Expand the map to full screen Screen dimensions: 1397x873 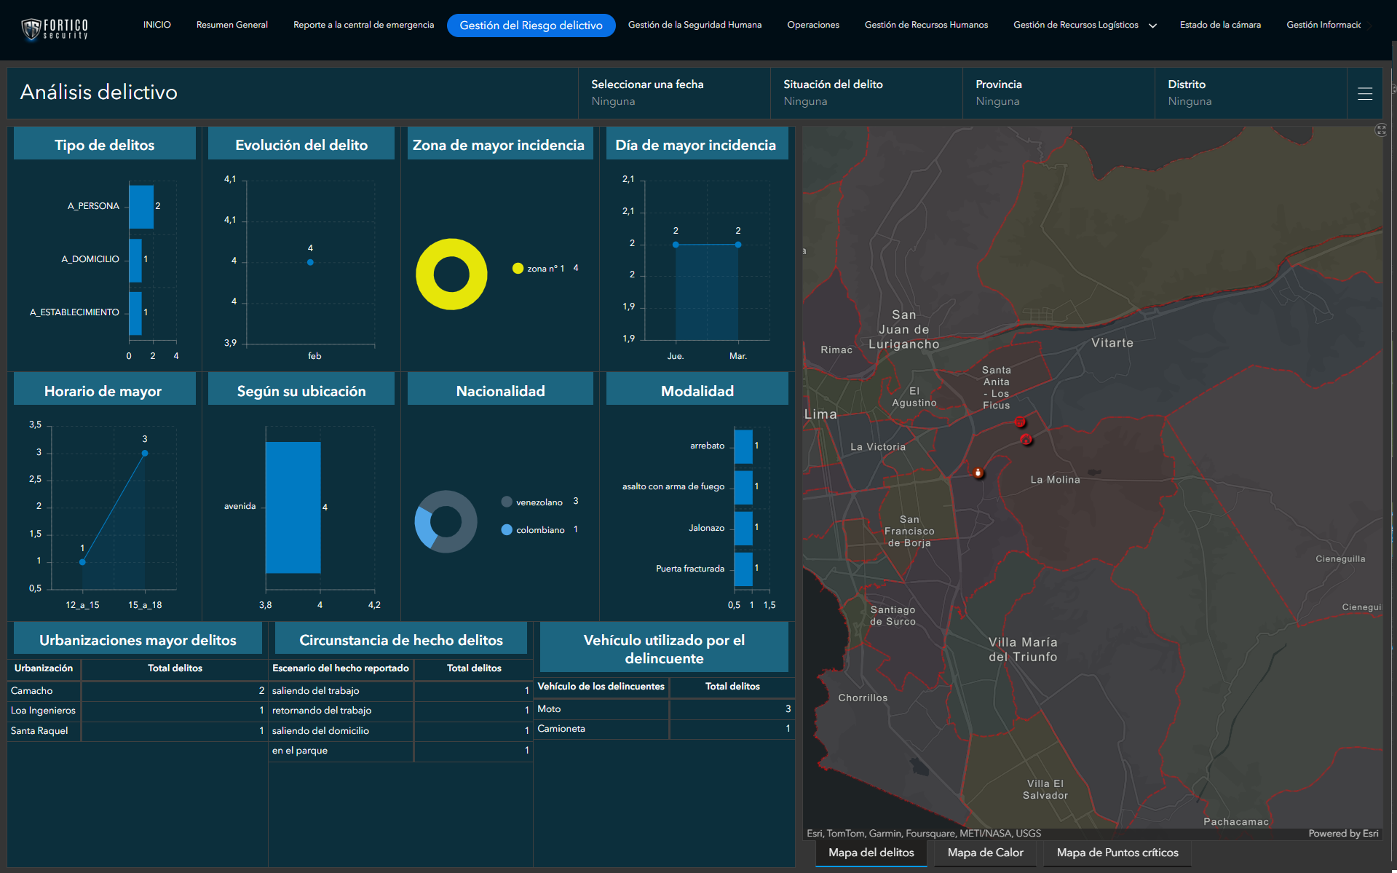[1380, 130]
